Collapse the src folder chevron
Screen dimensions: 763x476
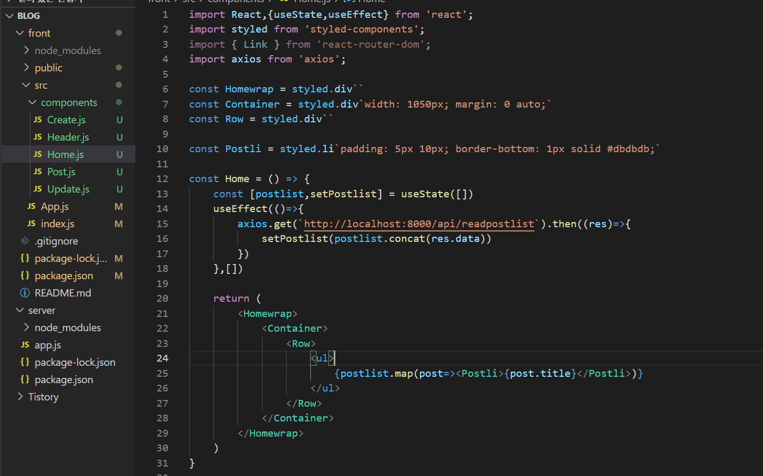pyautogui.click(x=26, y=85)
